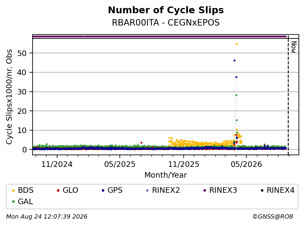Click the blue GPS point near 37

point(236,77)
